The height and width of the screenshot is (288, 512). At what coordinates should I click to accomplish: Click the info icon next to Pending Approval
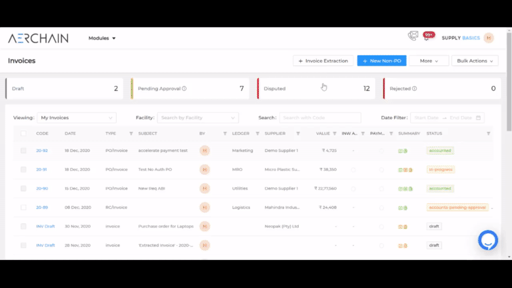[184, 89]
